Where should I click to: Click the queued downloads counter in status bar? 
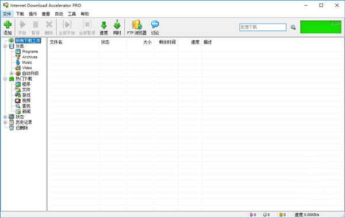pyautogui.click(x=267, y=215)
